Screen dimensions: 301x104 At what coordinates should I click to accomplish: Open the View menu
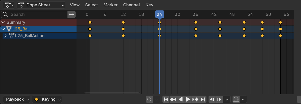coord(75,5)
